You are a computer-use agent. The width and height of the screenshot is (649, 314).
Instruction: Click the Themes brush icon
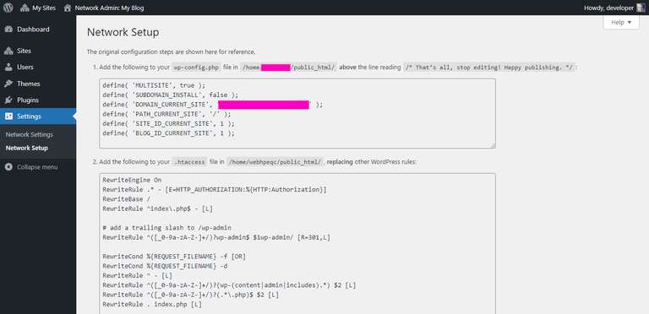pos(8,84)
